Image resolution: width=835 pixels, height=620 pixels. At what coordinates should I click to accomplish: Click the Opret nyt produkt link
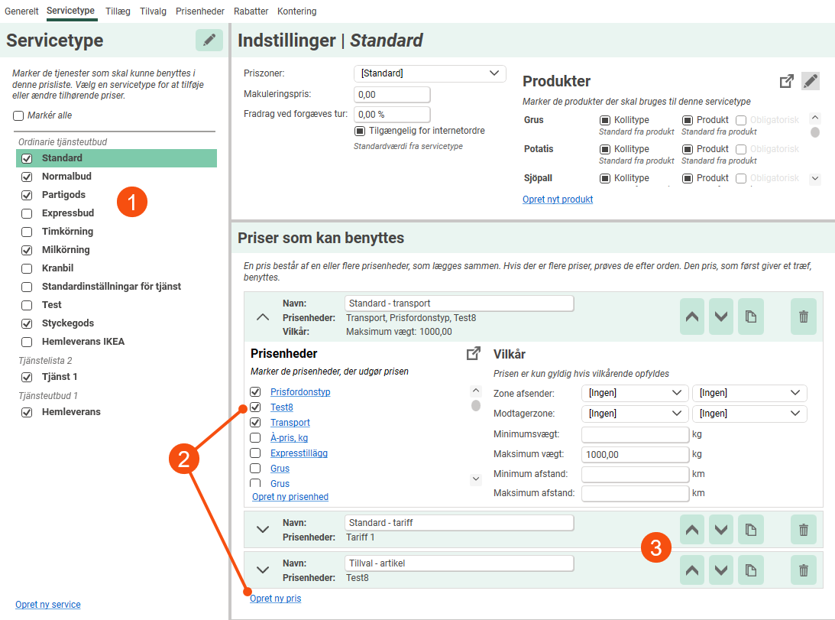(x=558, y=200)
